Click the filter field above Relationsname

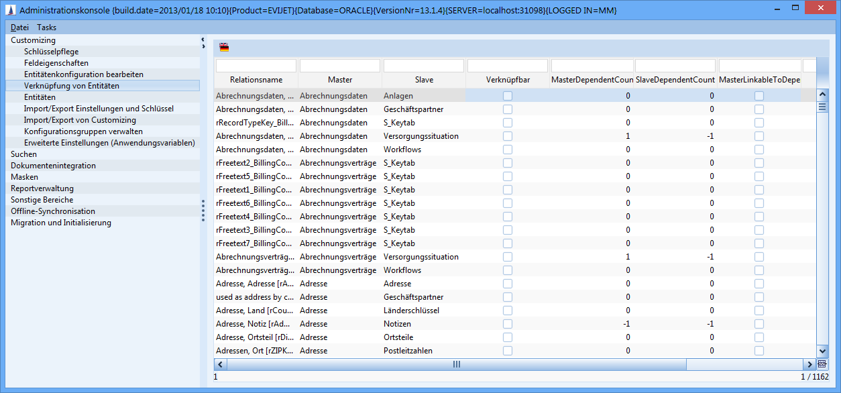point(256,66)
